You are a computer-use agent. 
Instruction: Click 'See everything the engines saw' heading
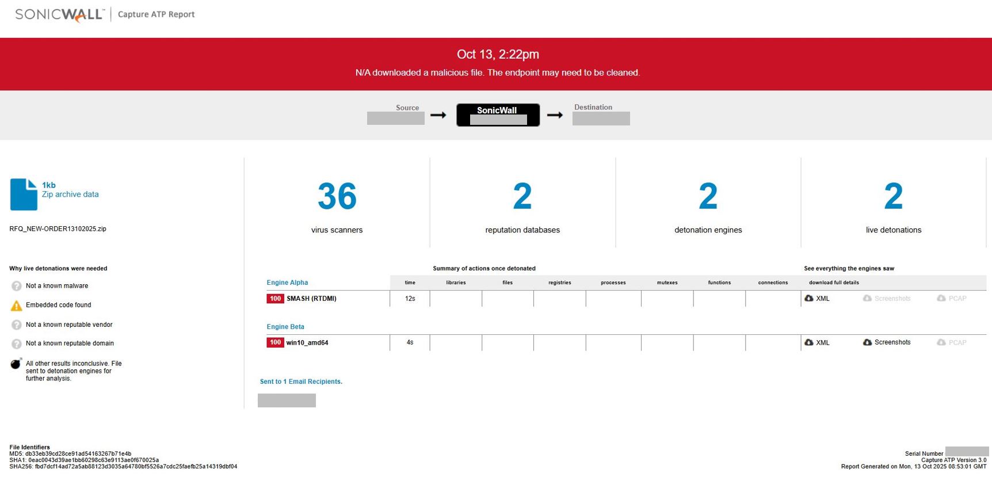(849, 269)
